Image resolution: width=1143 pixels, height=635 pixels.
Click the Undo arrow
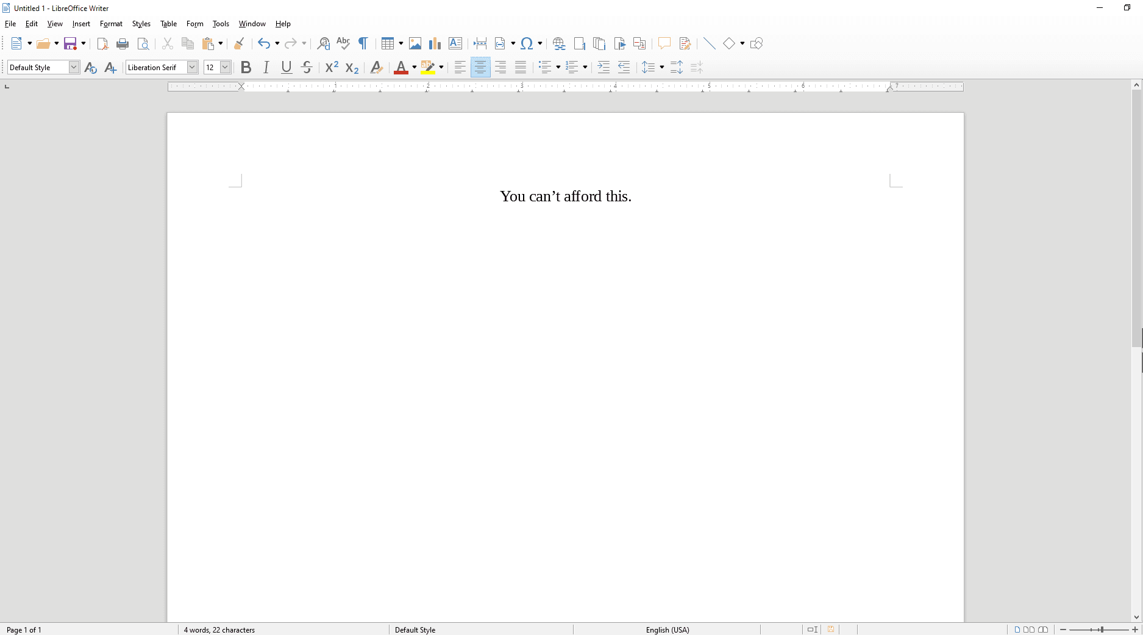[x=264, y=43]
